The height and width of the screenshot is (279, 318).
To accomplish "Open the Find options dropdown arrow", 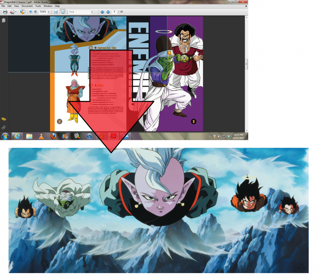I will 92,12.
